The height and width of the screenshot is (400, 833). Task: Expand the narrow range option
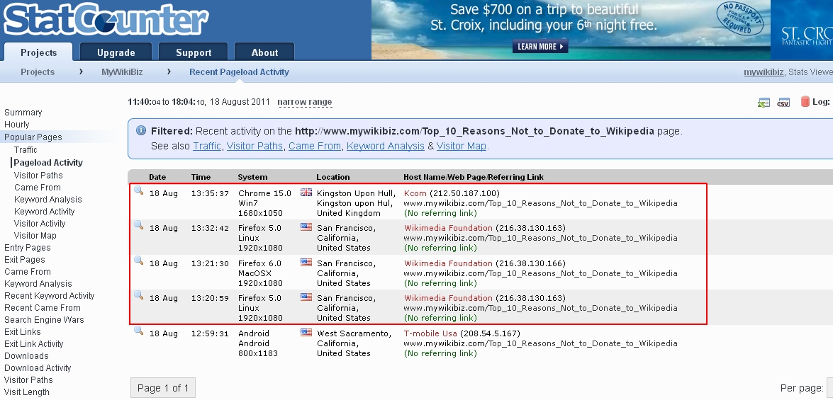point(304,102)
